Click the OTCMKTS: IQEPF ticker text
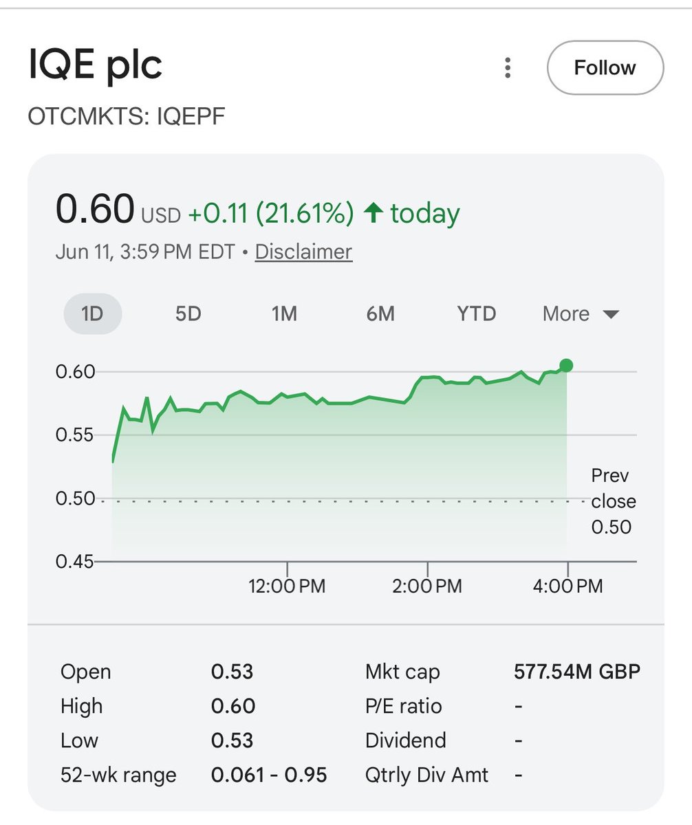 127,116
